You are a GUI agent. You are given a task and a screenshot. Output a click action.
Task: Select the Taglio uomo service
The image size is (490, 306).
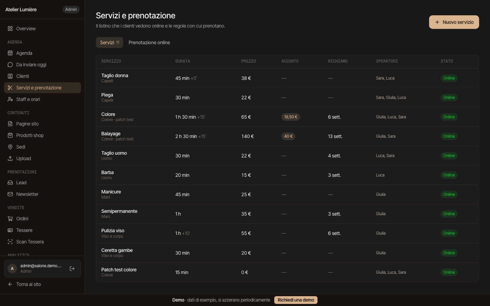tap(114, 153)
